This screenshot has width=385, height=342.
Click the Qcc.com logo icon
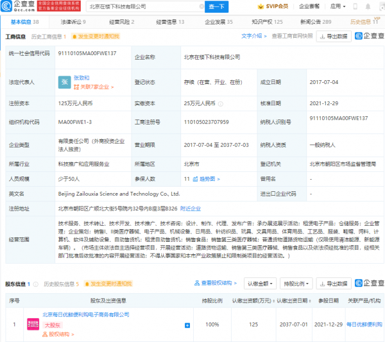click(6, 6)
